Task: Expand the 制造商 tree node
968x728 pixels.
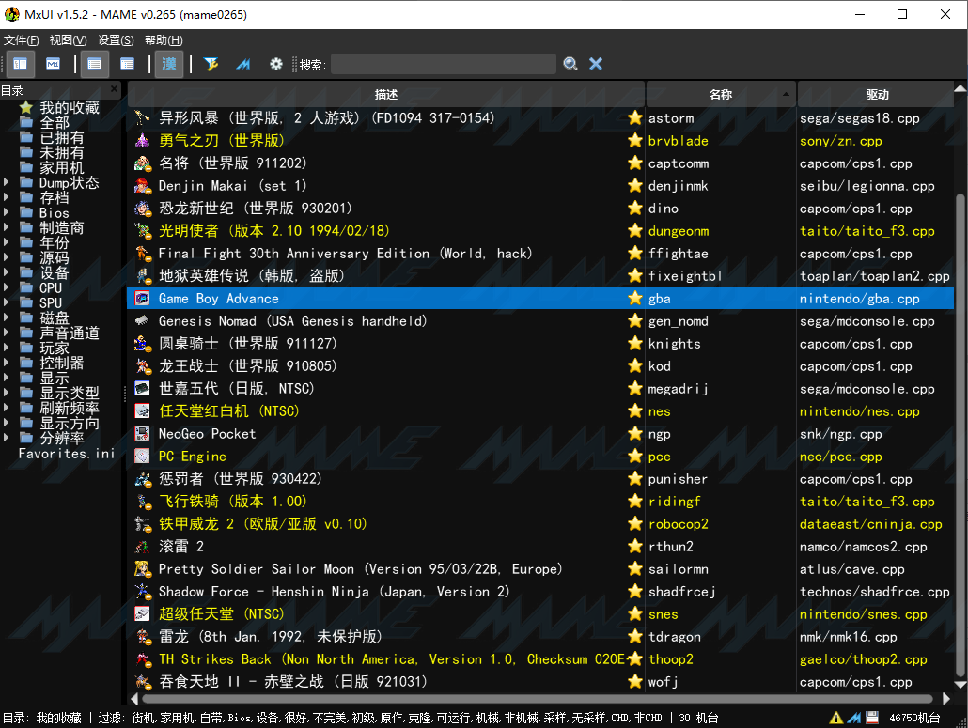Action: (7, 227)
